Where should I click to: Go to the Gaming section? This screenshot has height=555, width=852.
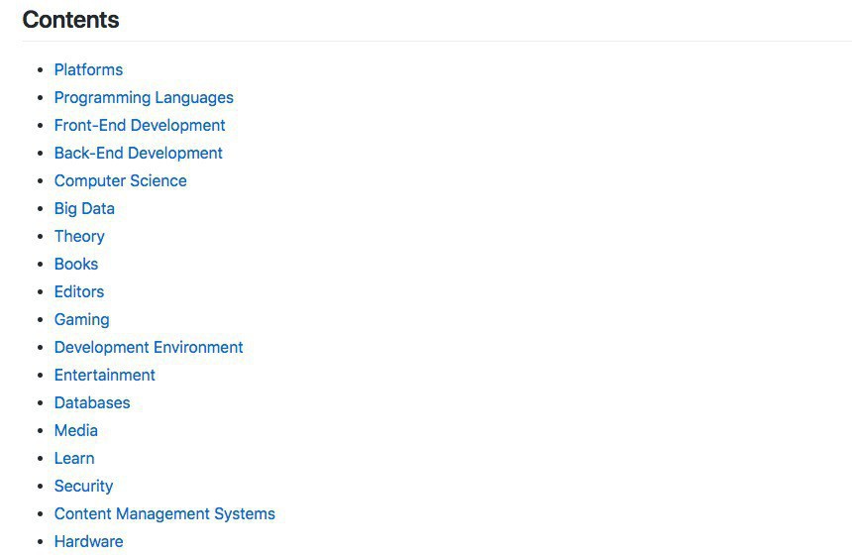(81, 319)
